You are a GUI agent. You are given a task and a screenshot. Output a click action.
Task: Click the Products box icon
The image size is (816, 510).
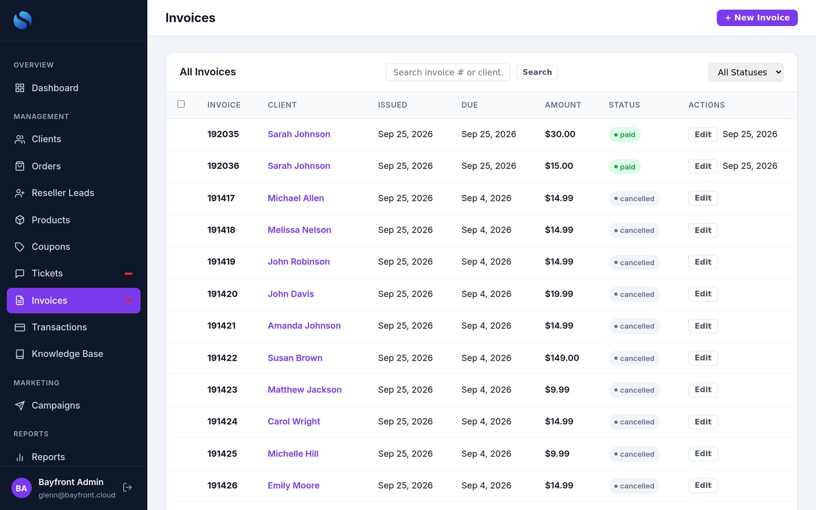click(20, 220)
